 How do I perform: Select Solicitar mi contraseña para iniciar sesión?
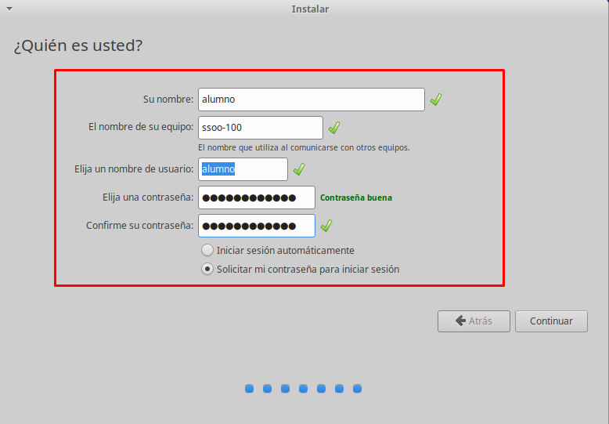coord(207,269)
